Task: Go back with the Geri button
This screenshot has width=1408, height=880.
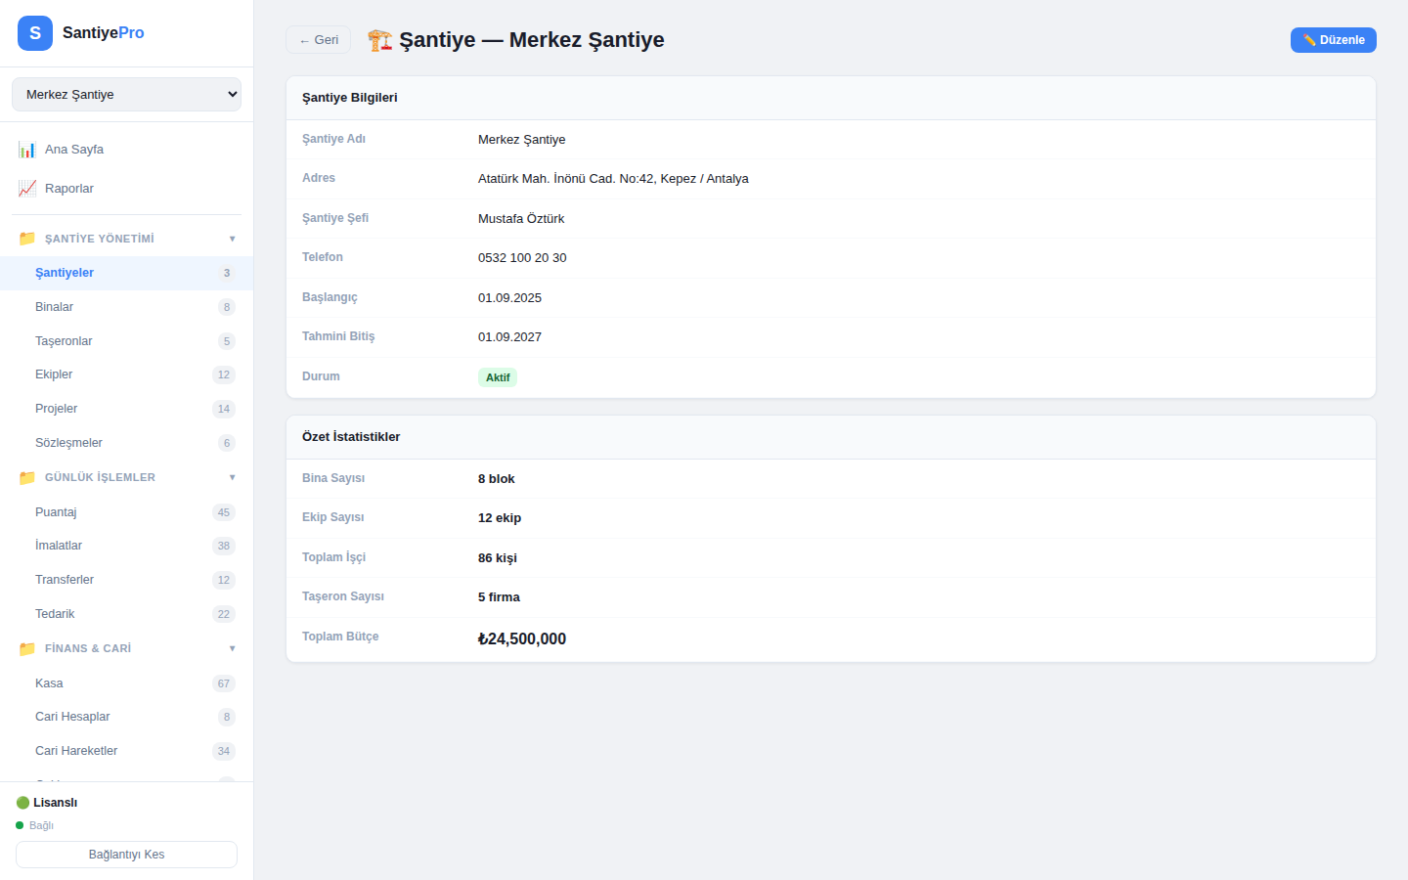Action: (318, 40)
